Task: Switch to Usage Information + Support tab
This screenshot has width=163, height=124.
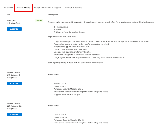Action: (48, 8)
